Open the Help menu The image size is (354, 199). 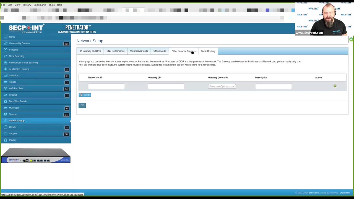click(60, 5)
